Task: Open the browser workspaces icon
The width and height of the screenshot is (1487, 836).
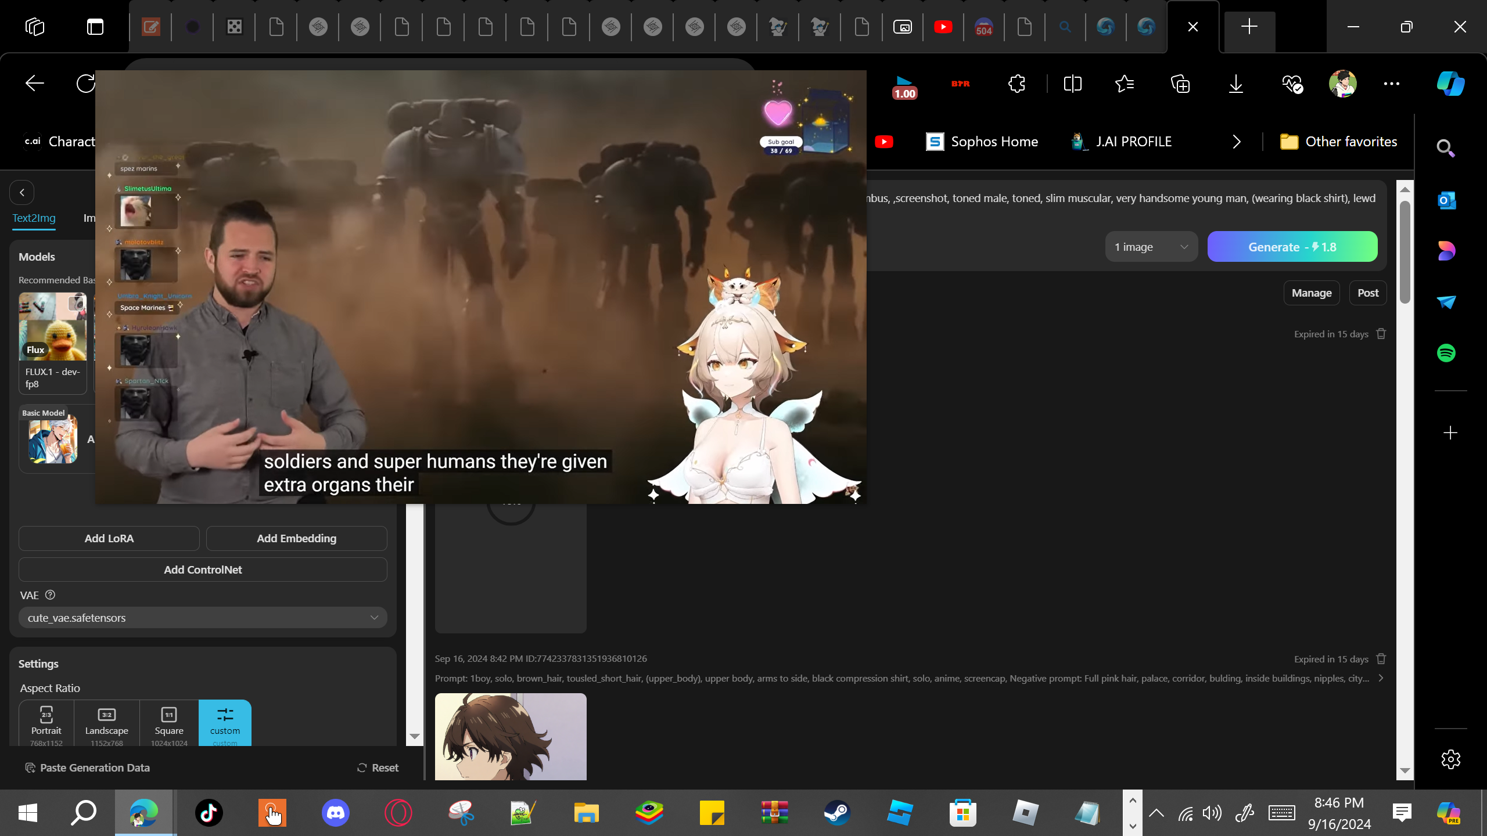Action: click(35, 27)
